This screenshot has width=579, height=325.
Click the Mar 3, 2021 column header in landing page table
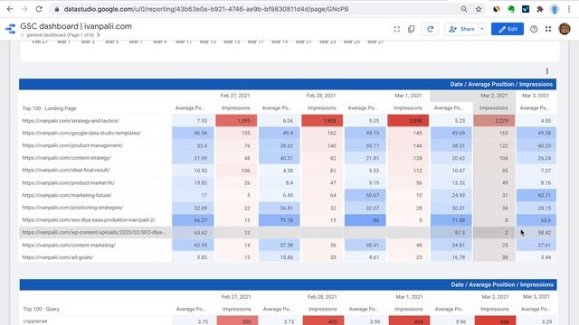pyautogui.click(x=536, y=96)
